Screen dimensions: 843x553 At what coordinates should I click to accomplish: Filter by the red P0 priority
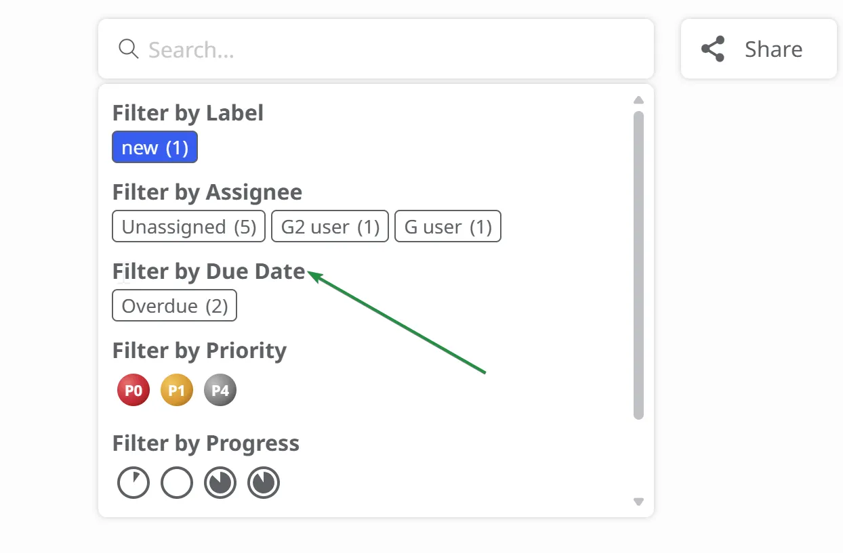pyautogui.click(x=133, y=391)
